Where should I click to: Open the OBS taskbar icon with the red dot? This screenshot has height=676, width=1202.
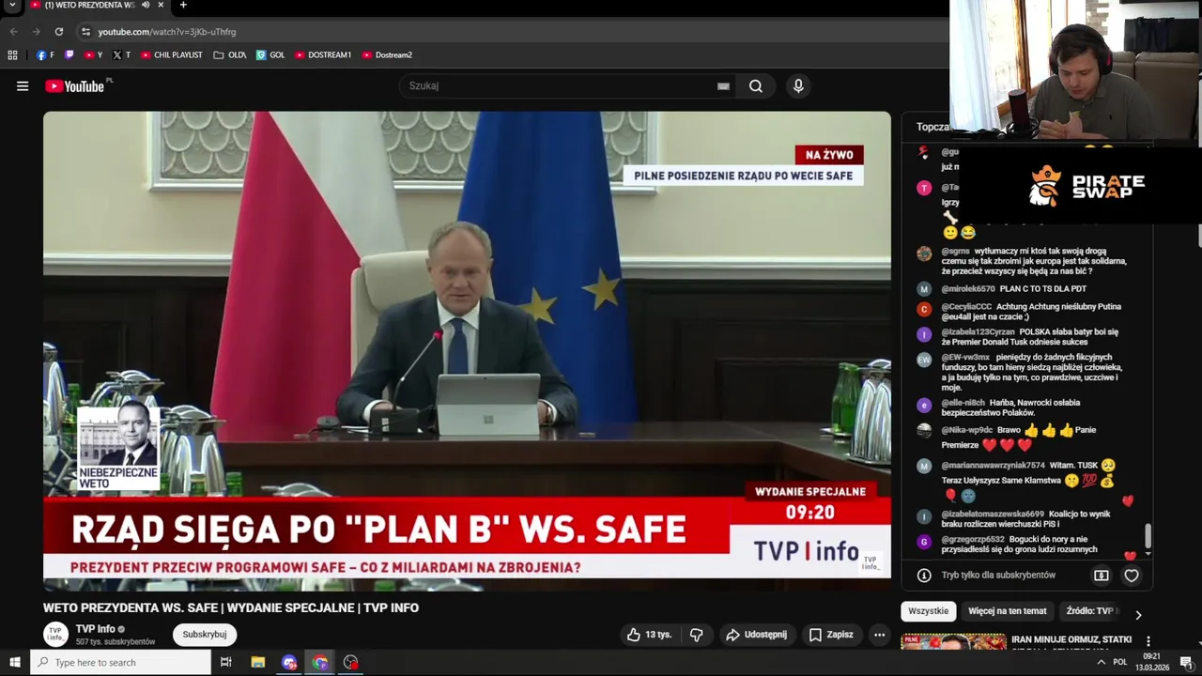coord(351,663)
